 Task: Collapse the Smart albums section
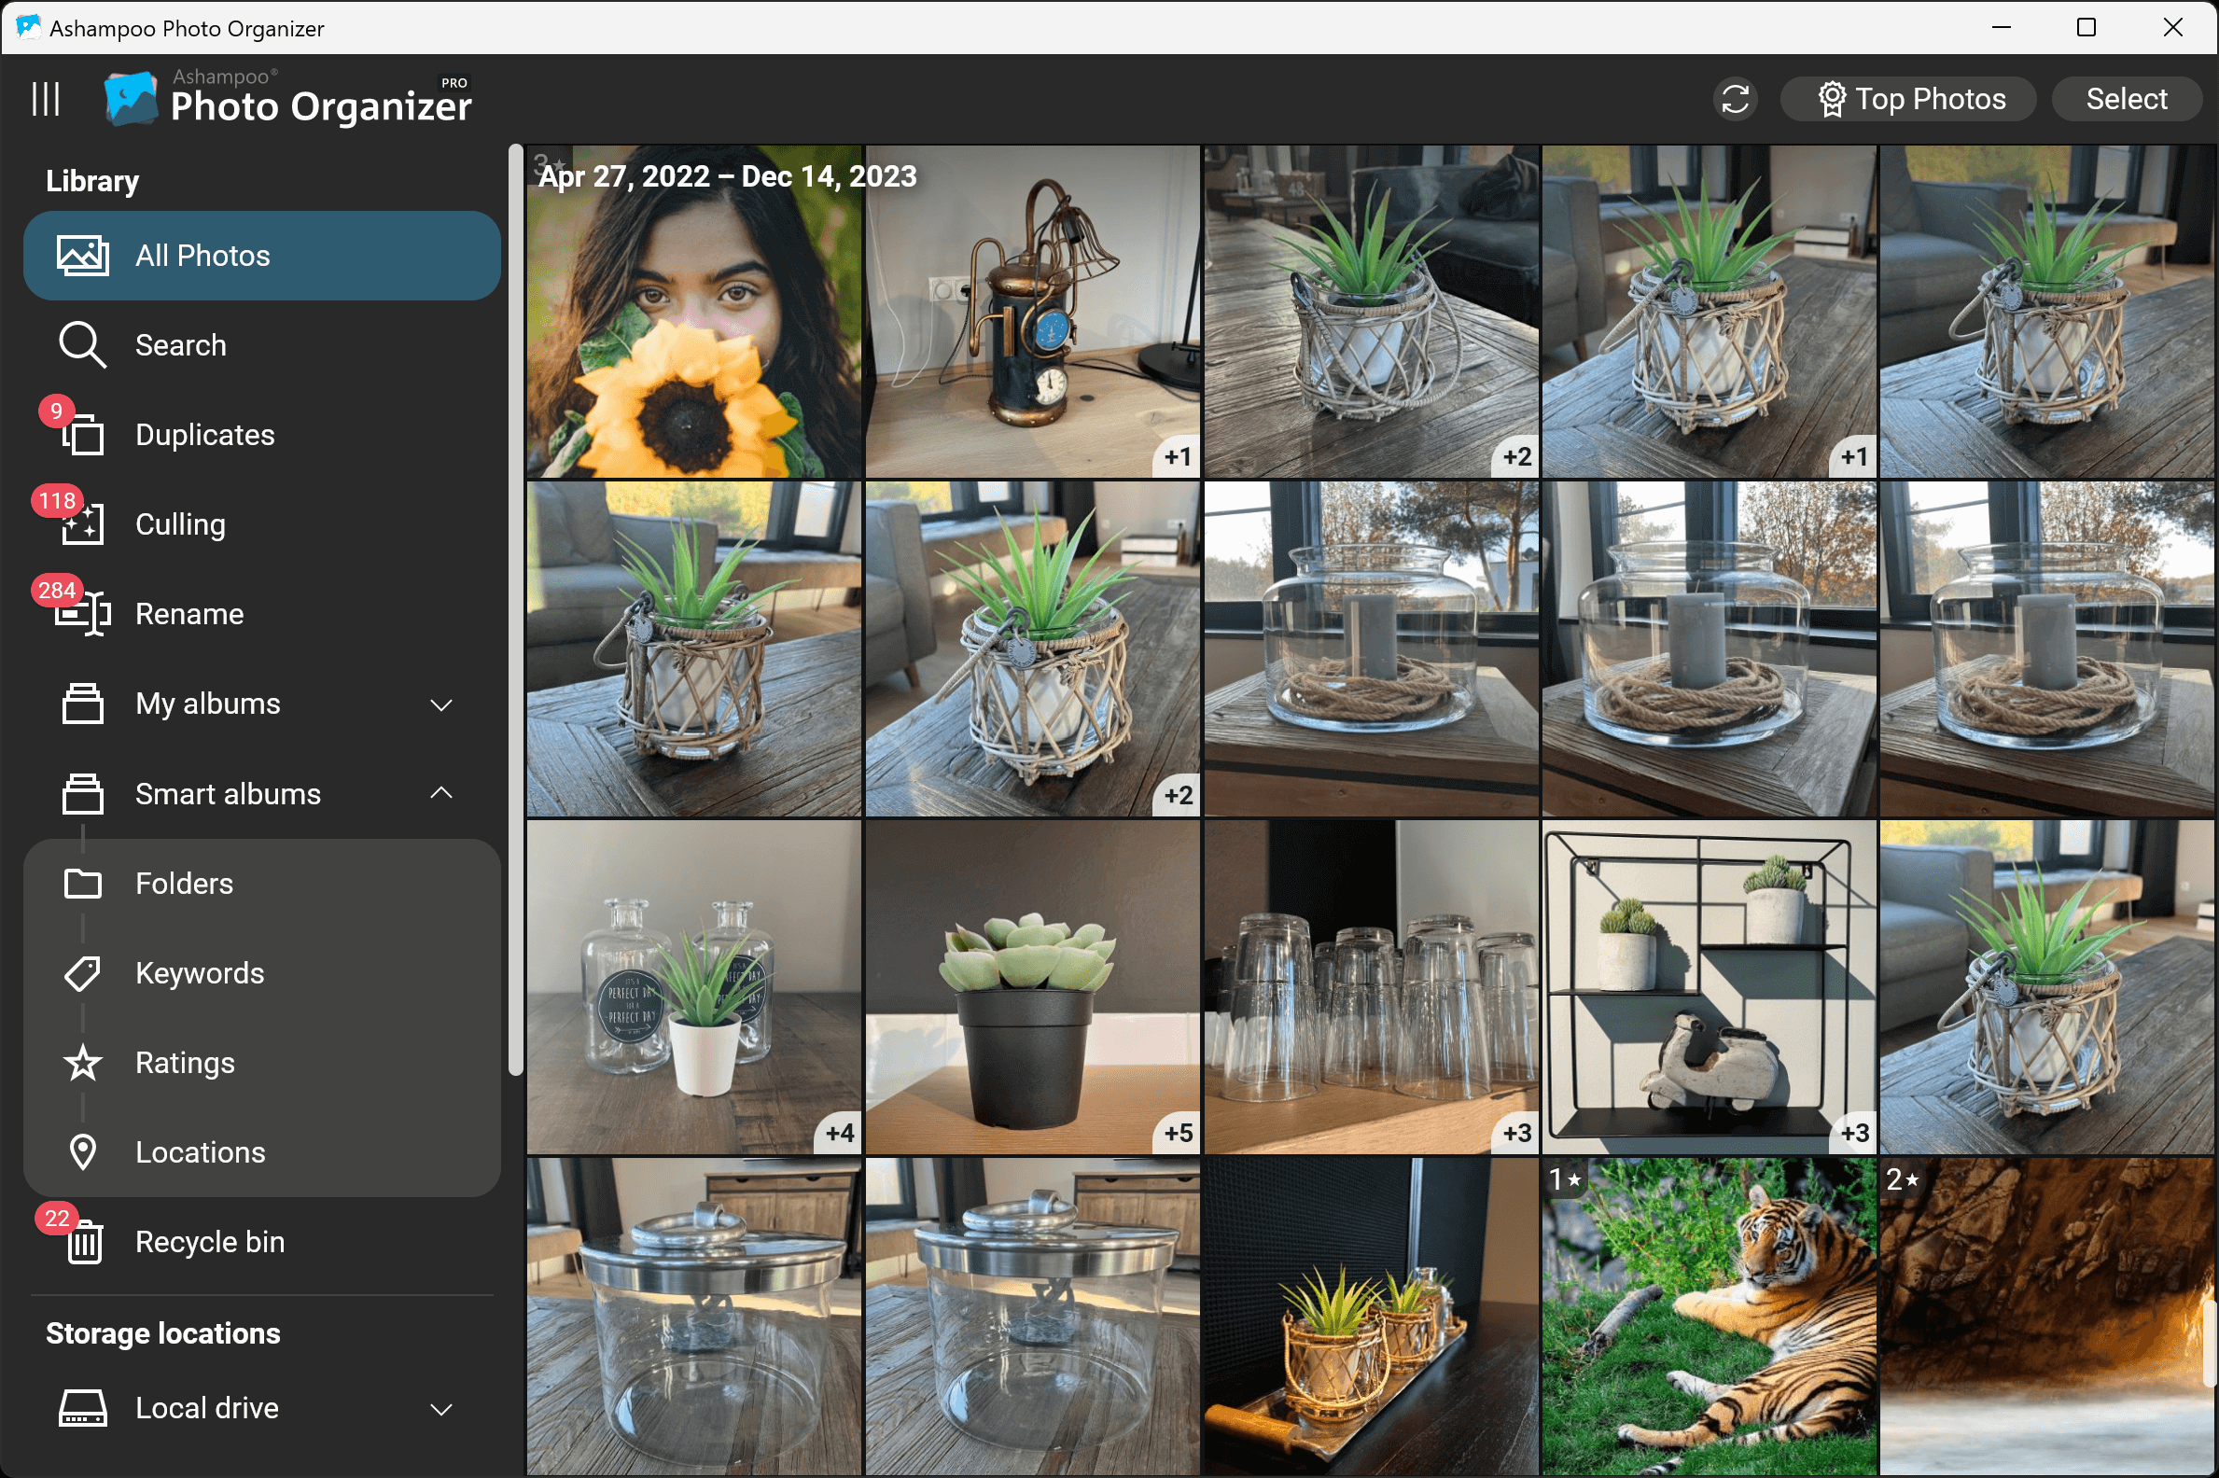click(440, 793)
